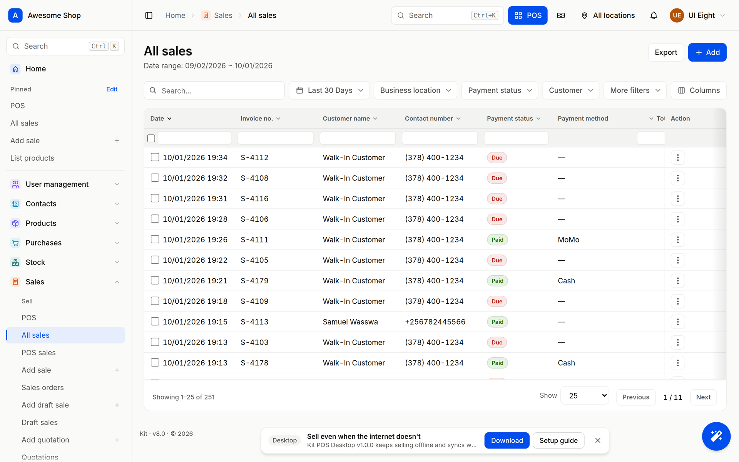Open action menu for invoice S-4105

[x=678, y=260]
